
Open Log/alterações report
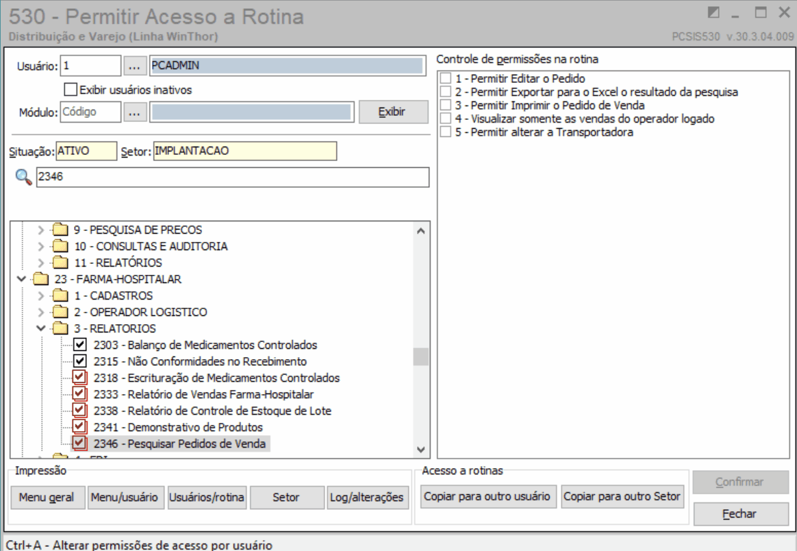(x=368, y=497)
